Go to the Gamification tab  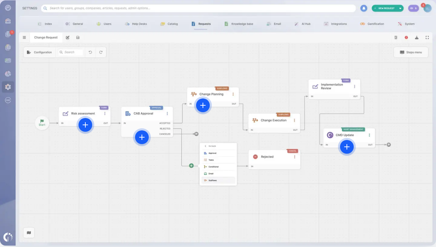coord(372,24)
